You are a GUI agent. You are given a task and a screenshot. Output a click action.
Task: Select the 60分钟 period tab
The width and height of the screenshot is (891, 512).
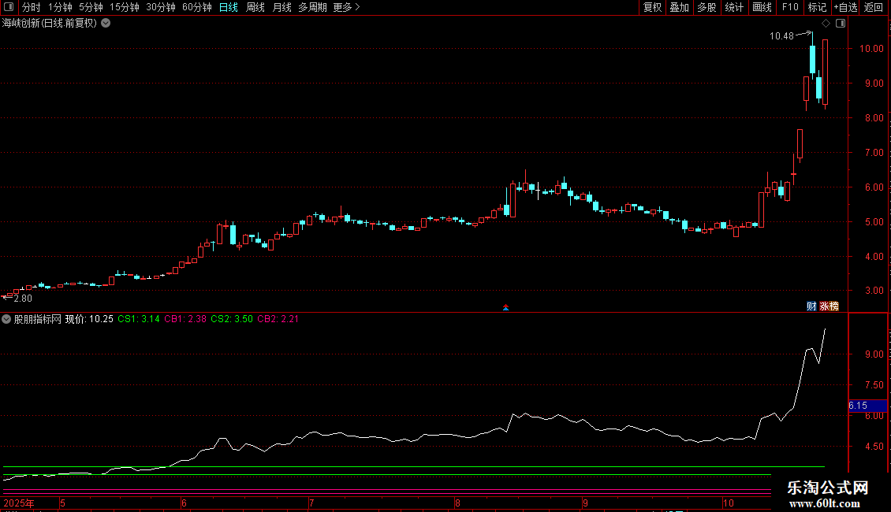[x=197, y=7]
